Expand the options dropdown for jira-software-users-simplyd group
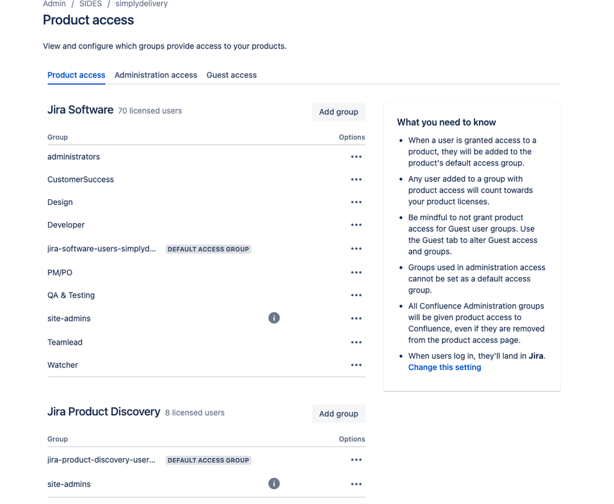Viewport: 614px width, 504px height. (x=356, y=249)
